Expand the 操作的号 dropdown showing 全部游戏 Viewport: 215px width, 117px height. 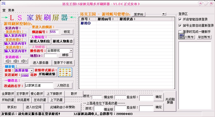tap(71, 51)
